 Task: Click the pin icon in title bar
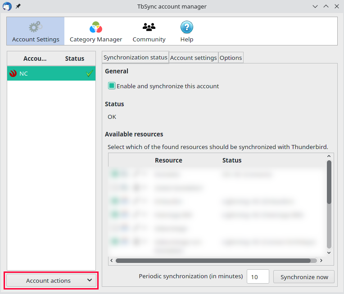point(18,6)
